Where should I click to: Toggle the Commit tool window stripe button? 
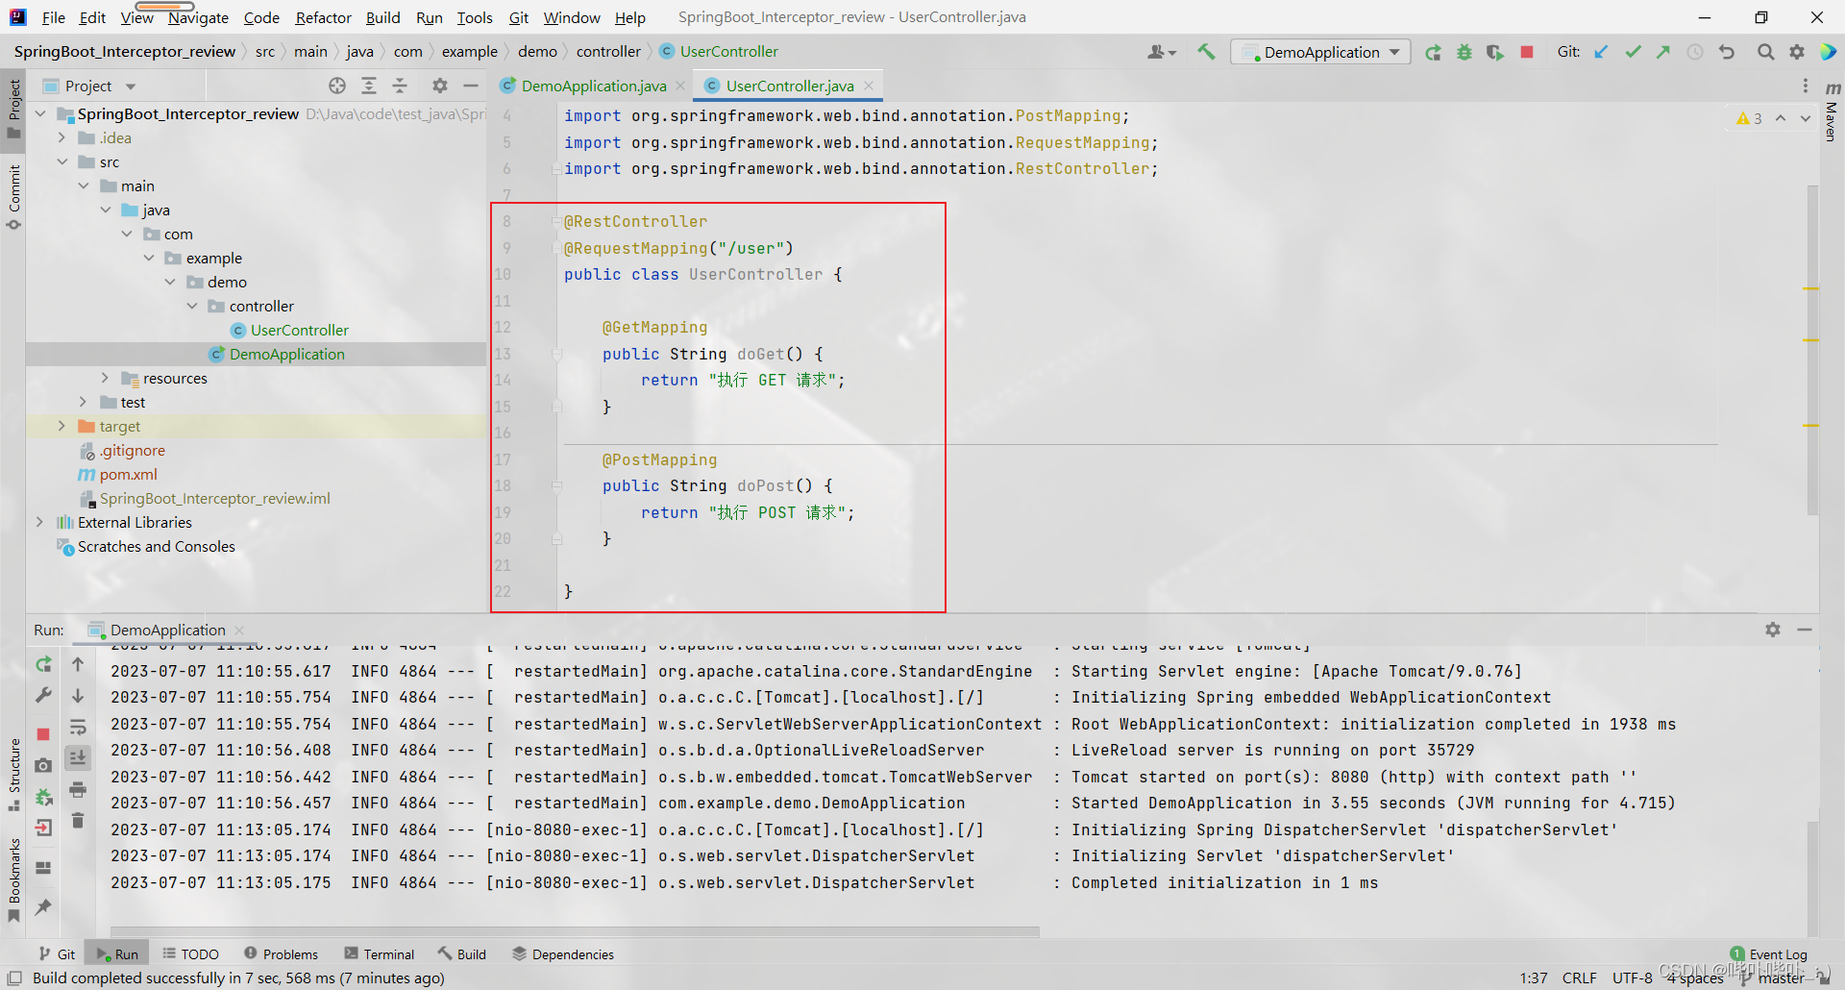(x=13, y=197)
